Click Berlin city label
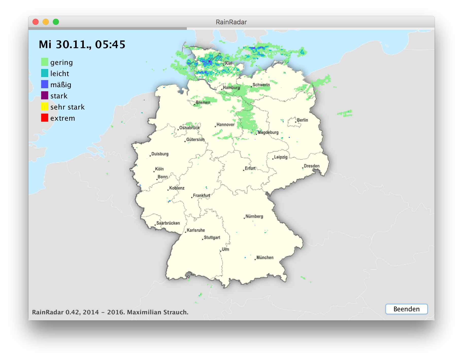463x361 pixels. [302, 120]
